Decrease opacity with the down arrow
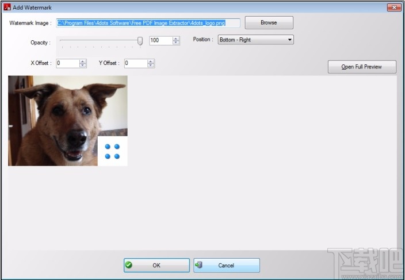The height and width of the screenshot is (280, 405). point(176,43)
